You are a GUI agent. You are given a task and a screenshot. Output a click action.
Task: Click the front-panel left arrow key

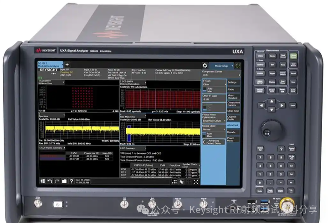coord(261,105)
